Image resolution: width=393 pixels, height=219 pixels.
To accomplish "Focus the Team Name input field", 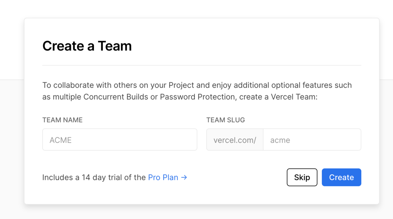I will pos(120,140).
